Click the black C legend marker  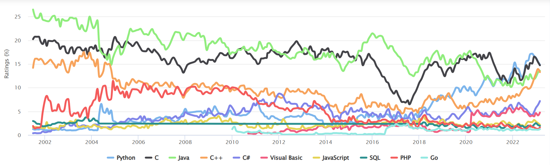point(148,157)
